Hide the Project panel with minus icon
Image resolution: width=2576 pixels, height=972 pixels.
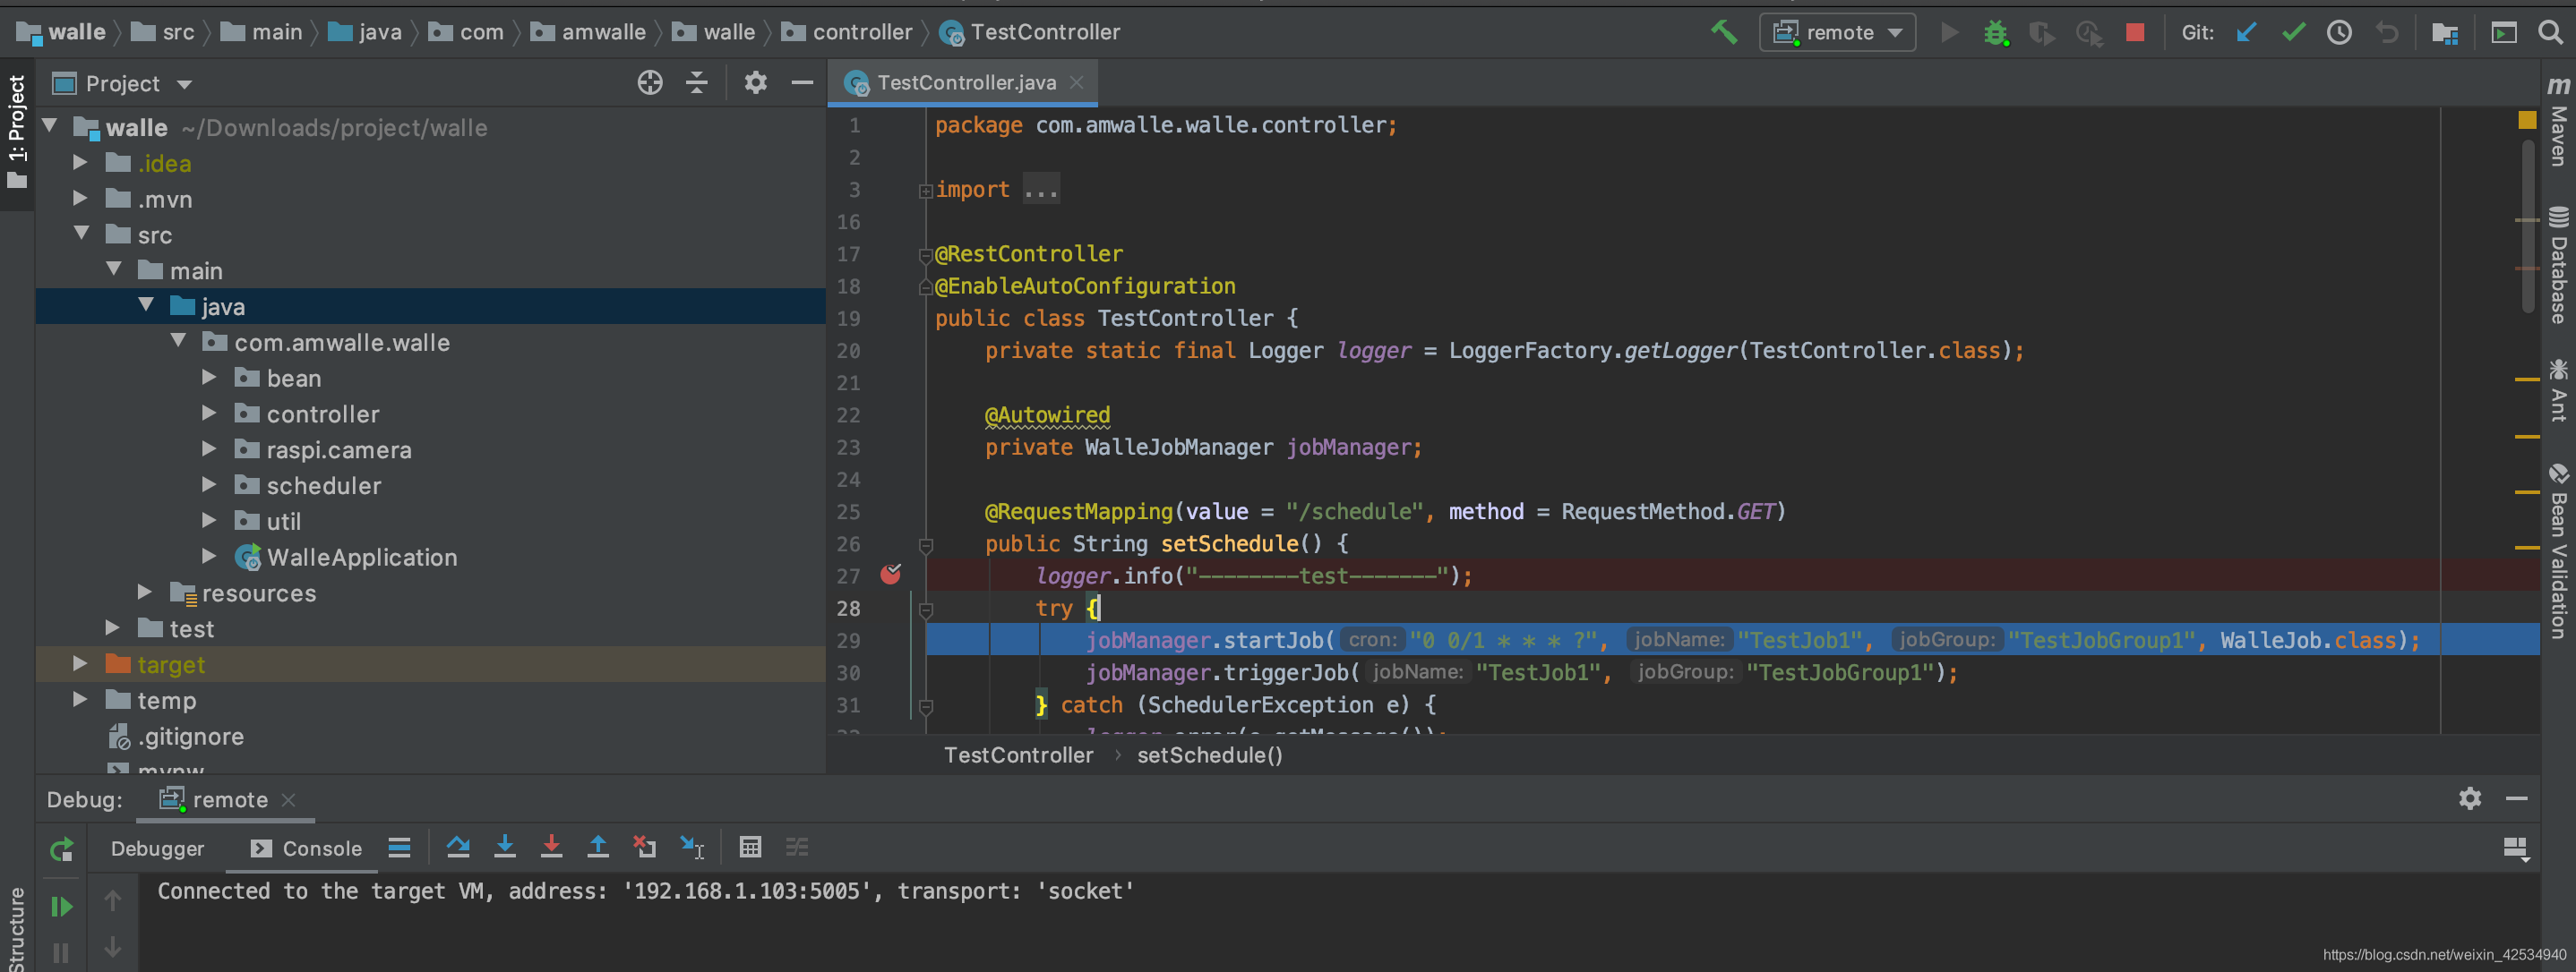(x=802, y=83)
